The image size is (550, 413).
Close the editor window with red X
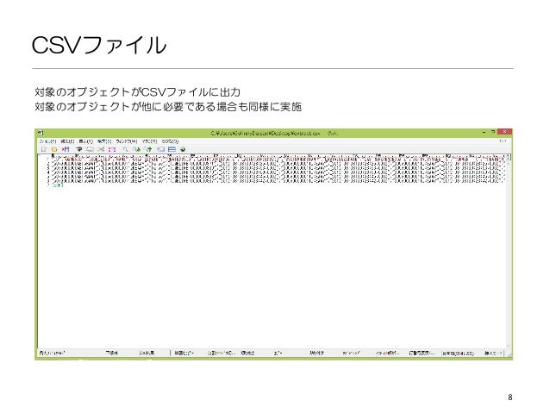pos(505,132)
